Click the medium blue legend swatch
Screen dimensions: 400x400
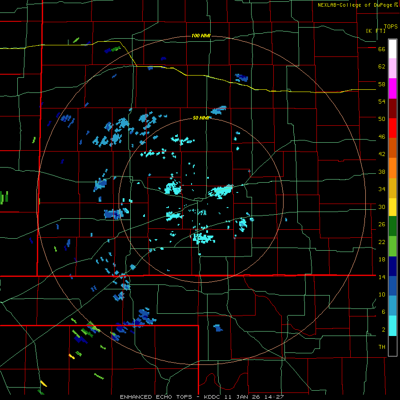click(392, 286)
